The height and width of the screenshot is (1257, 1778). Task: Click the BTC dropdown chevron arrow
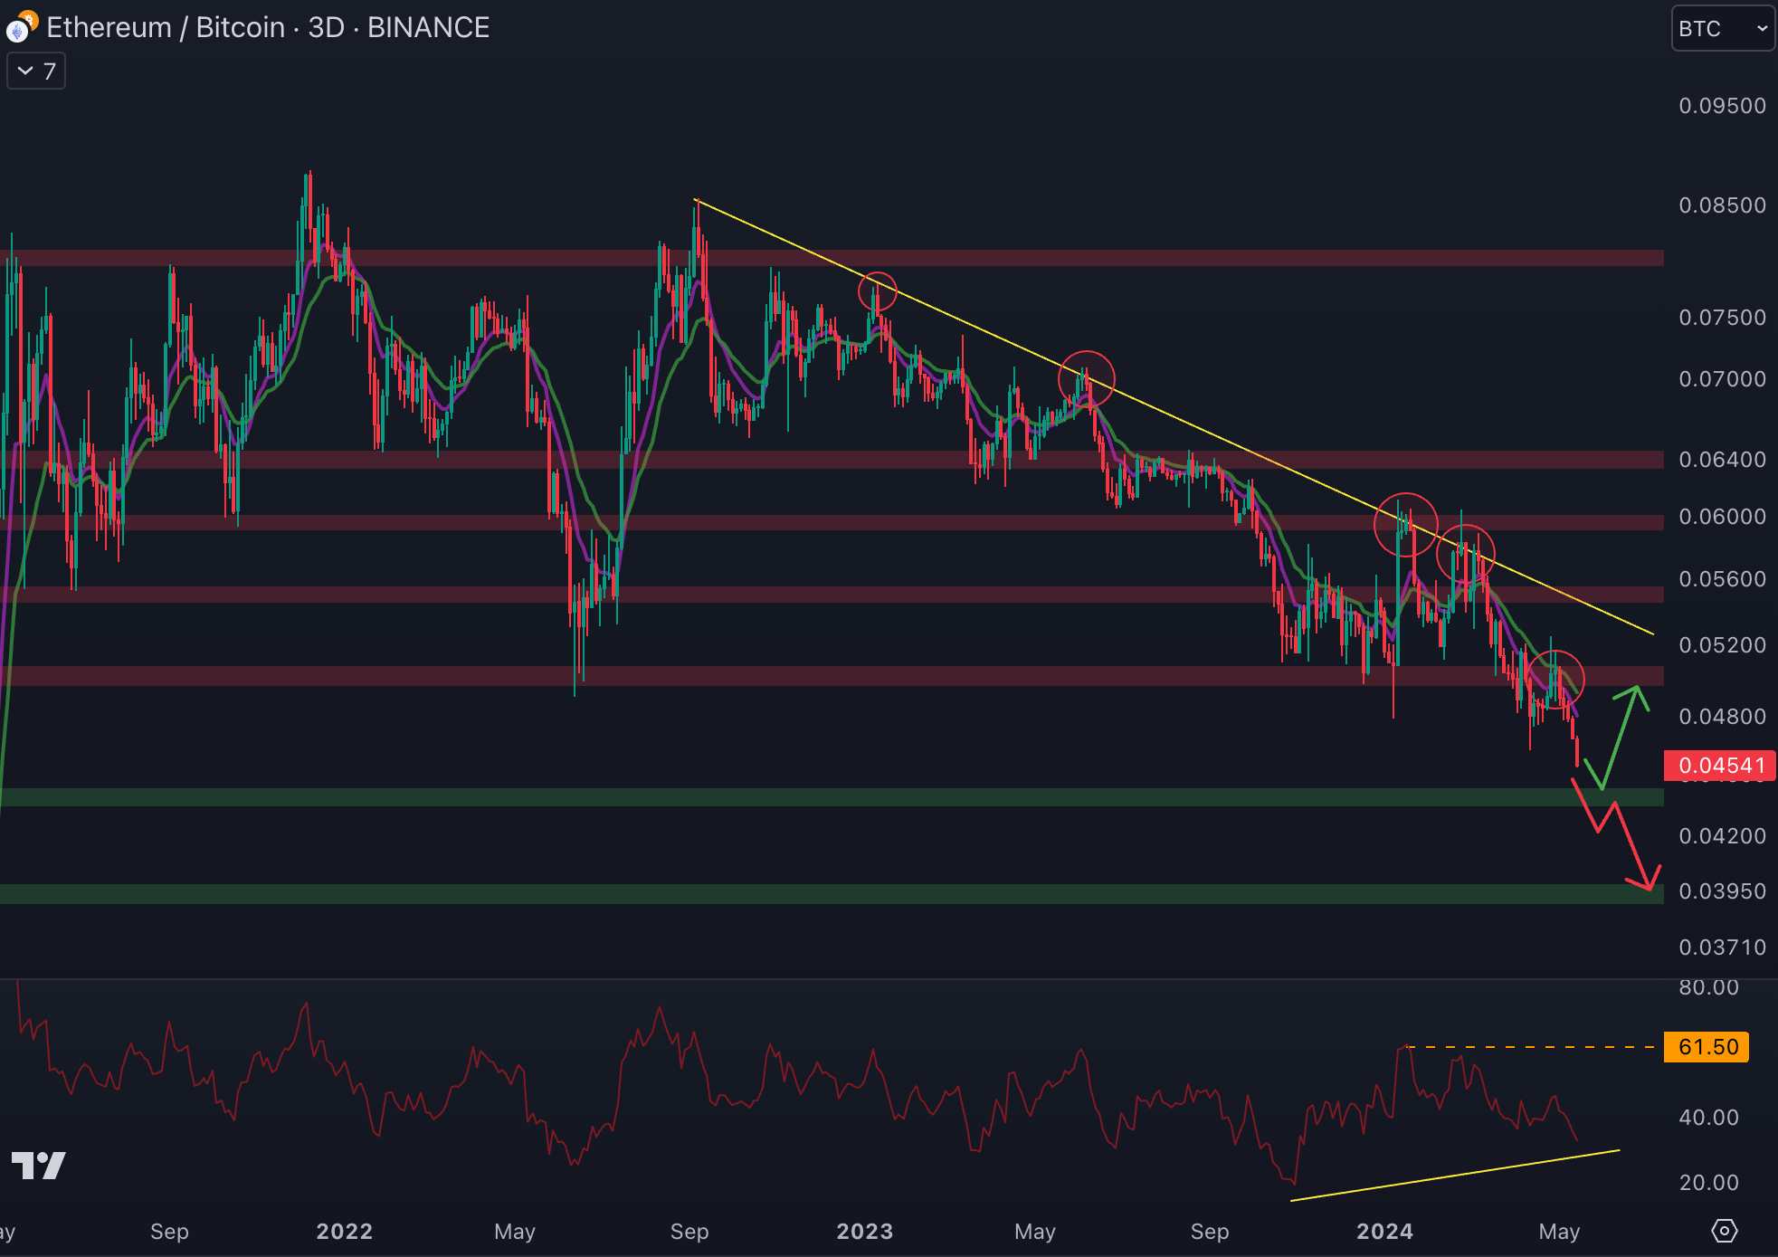(1762, 29)
